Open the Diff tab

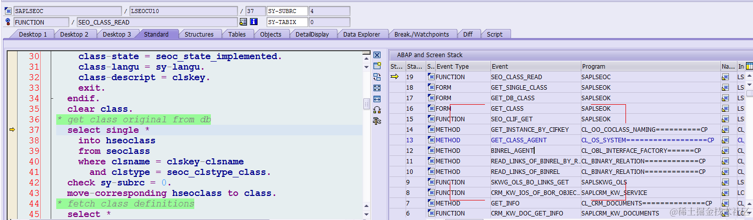point(468,34)
